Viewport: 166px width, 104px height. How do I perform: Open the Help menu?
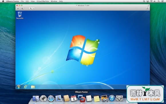coord(61,1)
